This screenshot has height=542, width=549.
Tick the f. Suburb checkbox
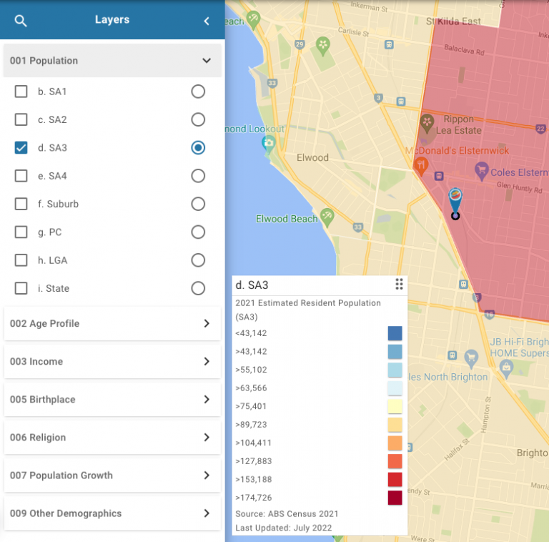point(21,204)
